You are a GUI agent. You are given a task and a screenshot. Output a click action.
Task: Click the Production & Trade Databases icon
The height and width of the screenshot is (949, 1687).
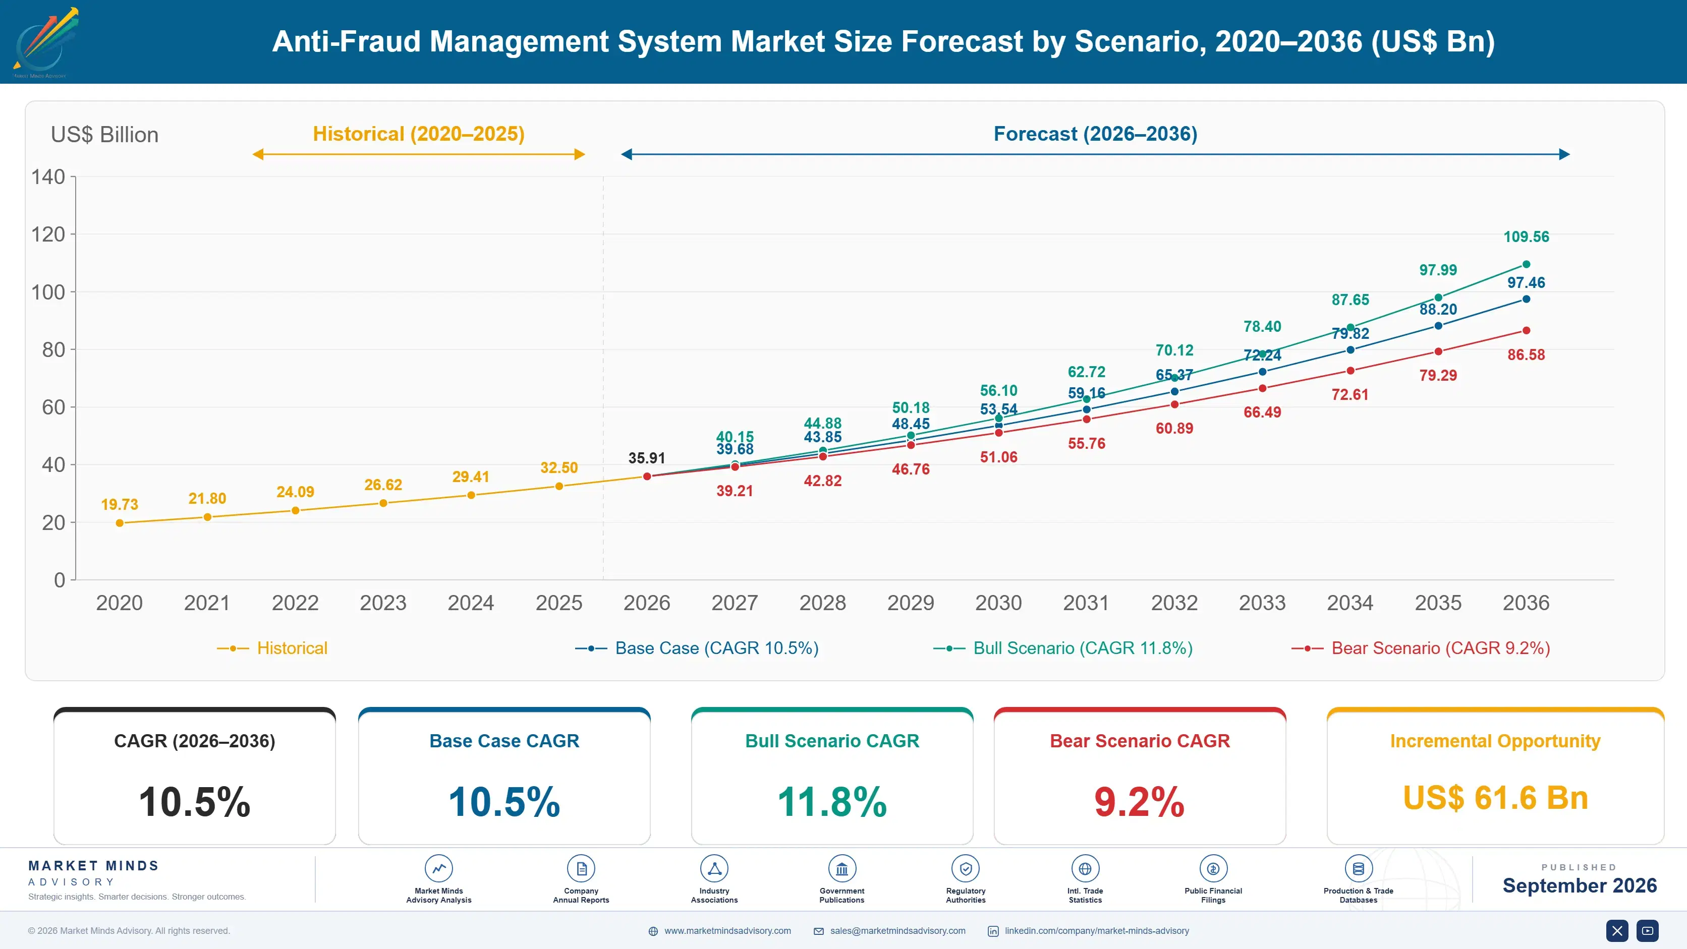[1358, 868]
